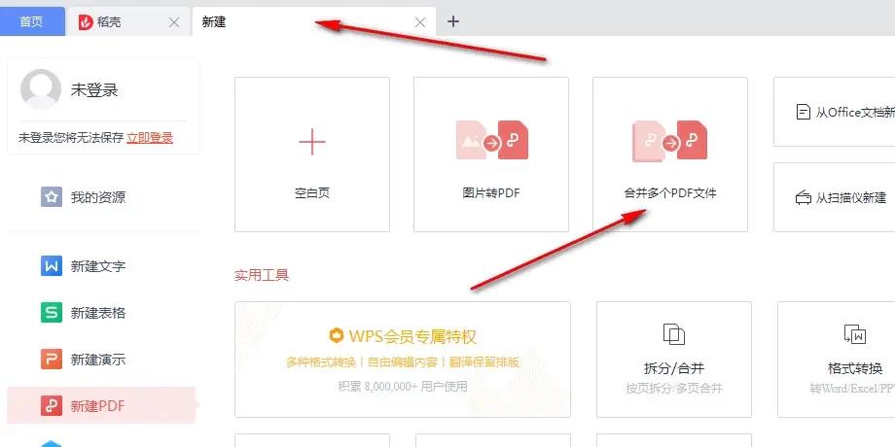Click the 未登录 account name
Viewport: 895px width, 447px height.
[x=94, y=90]
